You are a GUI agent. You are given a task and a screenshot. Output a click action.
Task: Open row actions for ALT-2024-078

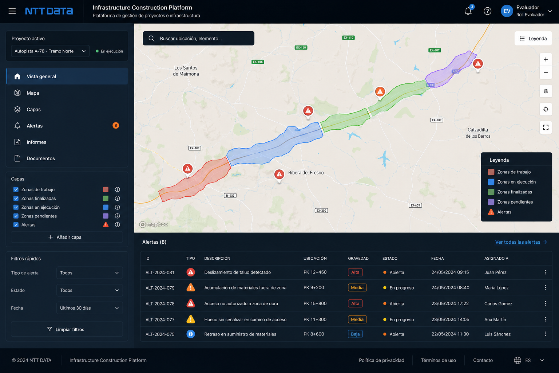[545, 303]
